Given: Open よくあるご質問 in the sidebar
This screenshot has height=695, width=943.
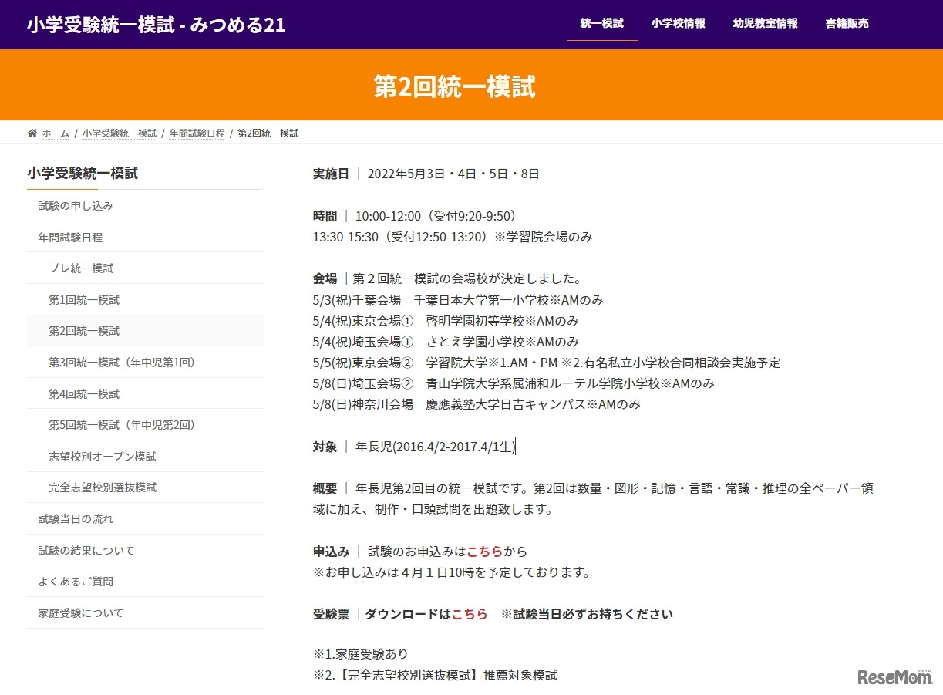Looking at the screenshot, I should coord(76,582).
